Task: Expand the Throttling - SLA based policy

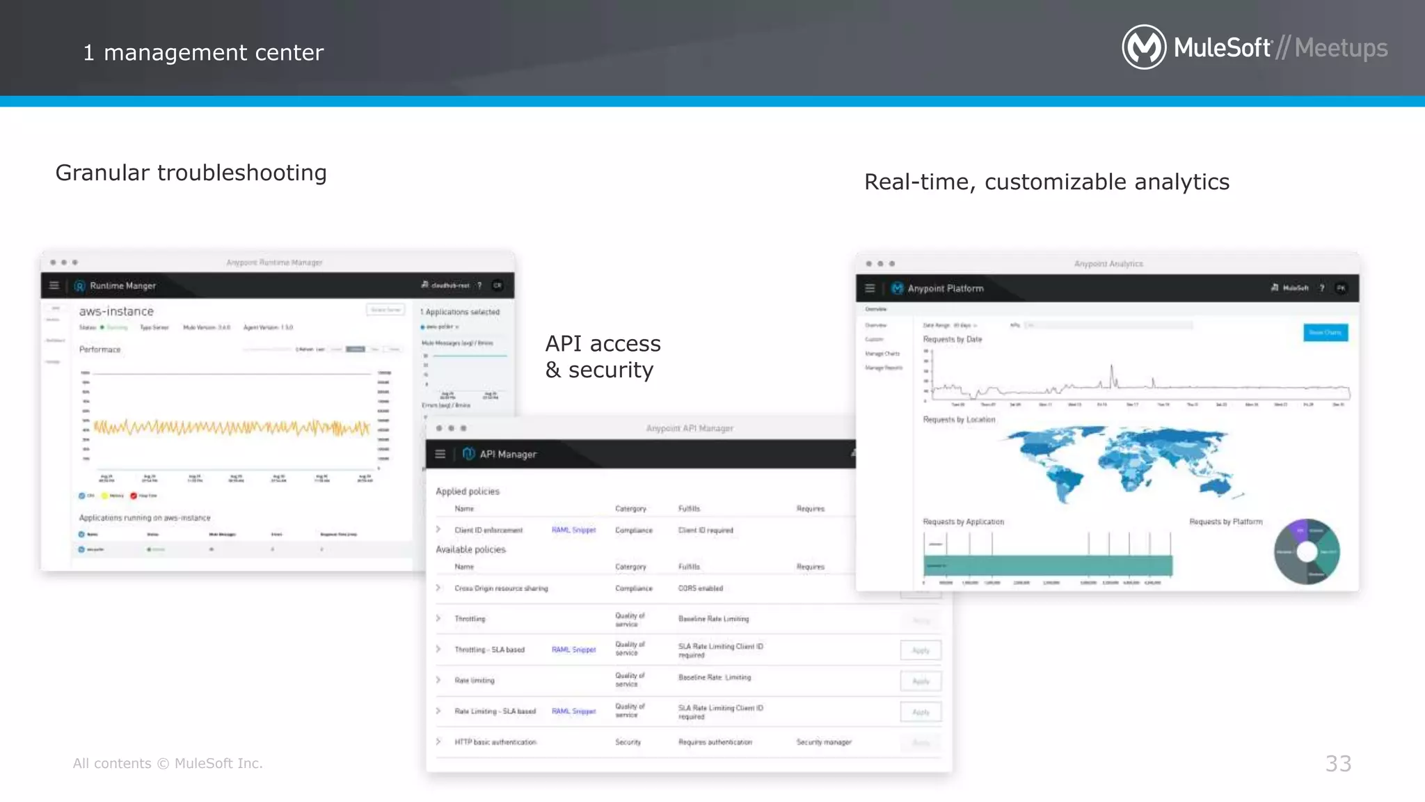Action: point(438,650)
